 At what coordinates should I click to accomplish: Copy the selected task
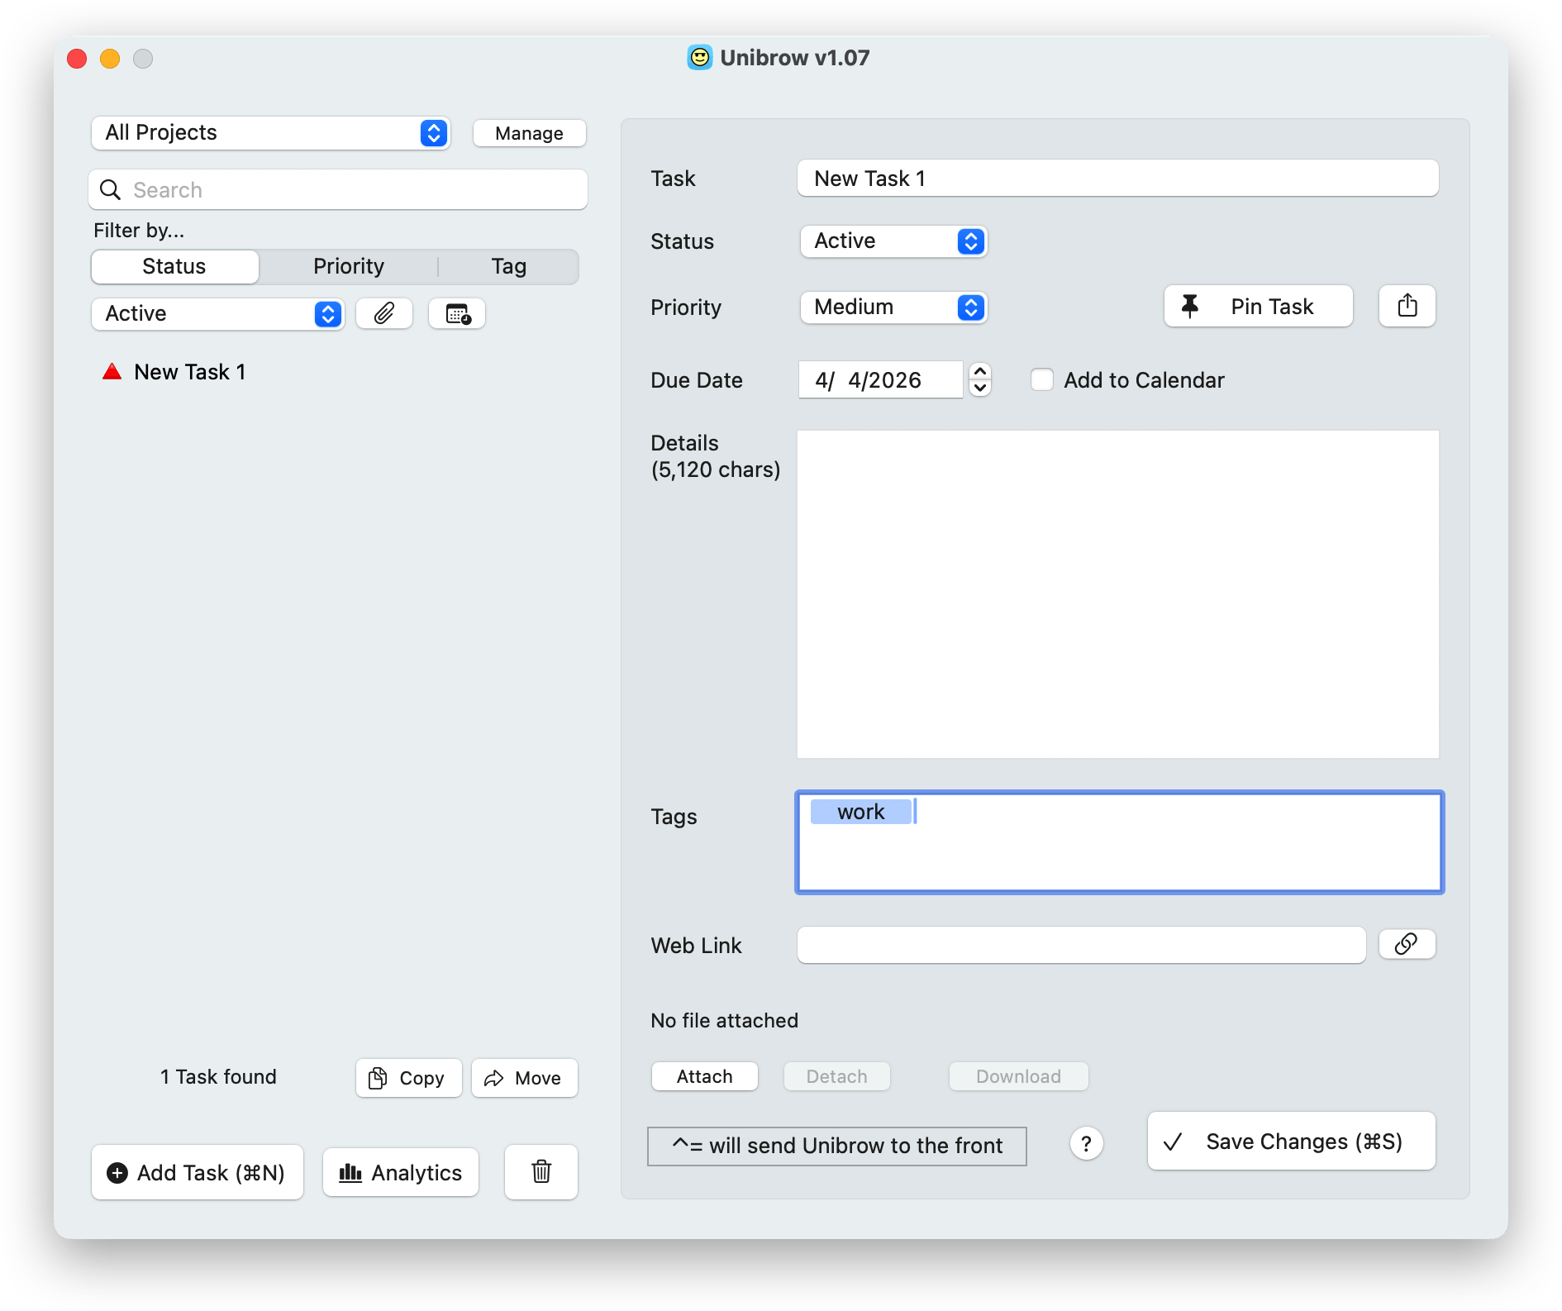[x=408, y=1078]
